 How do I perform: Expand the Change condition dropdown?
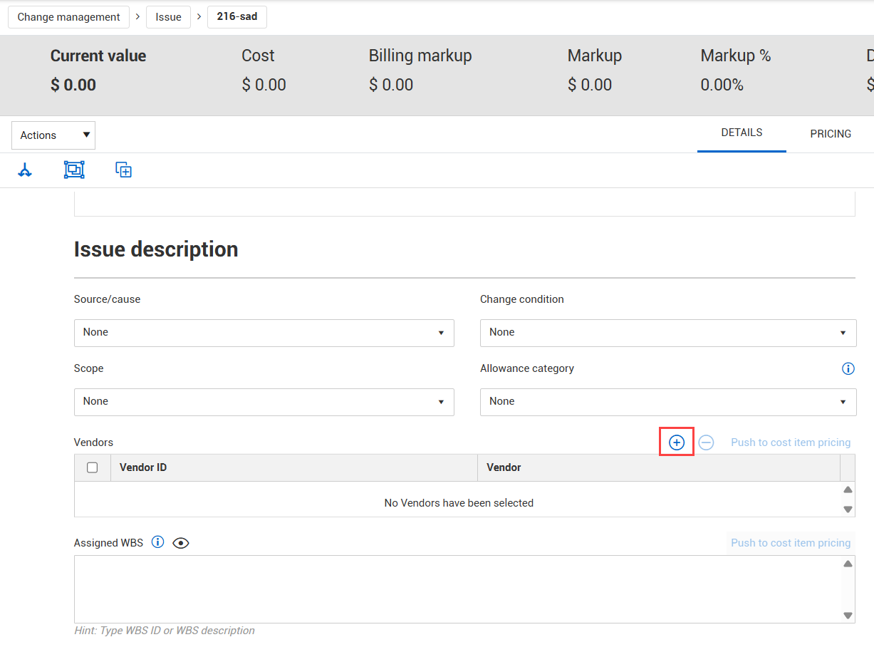tap(667, 333)
